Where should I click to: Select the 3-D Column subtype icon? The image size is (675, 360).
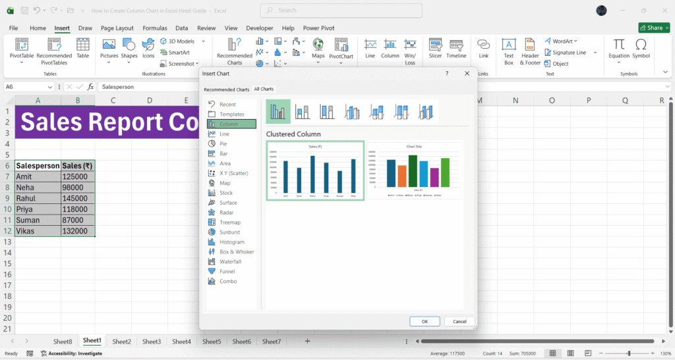(x=426, y=112)
